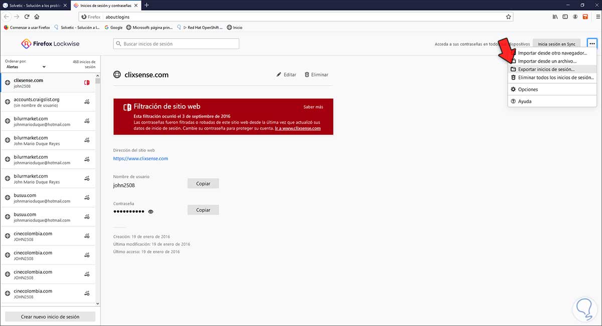Screen dimensions: 602x326
Task: Select the Inicios de sesión y contraseñas tab
Action: point(105,5)
